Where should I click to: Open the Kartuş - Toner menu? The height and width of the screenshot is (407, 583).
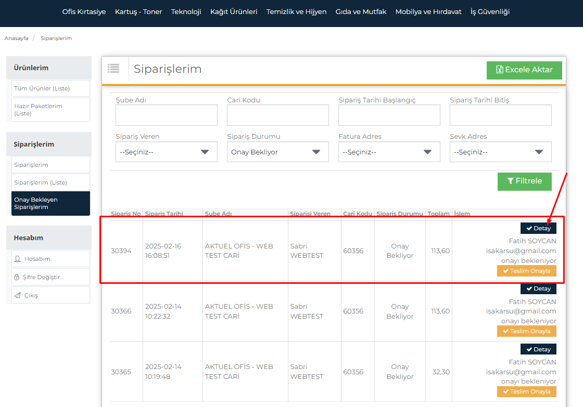[138, 11]
